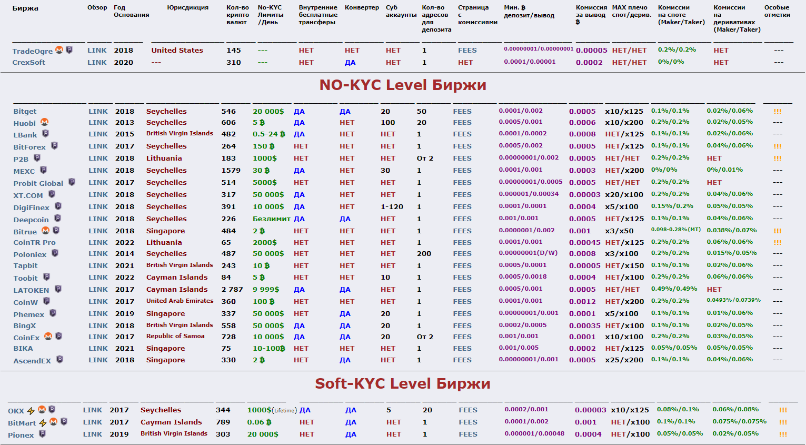
Task: Click the shield badge next to LBank
Action: [45, 134]
